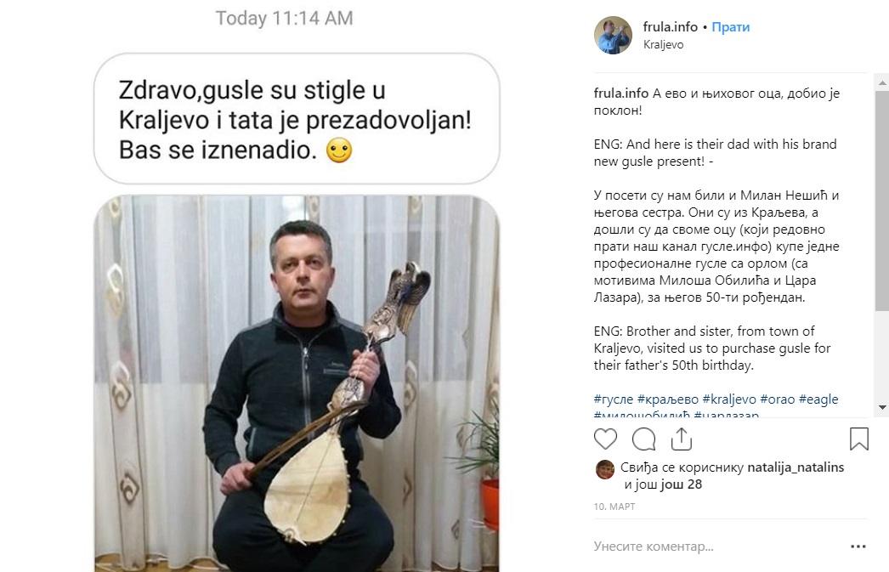Open the #краљево hashtag
The width and height of the screenshot is (889, 572).
[x=668, y=399]
